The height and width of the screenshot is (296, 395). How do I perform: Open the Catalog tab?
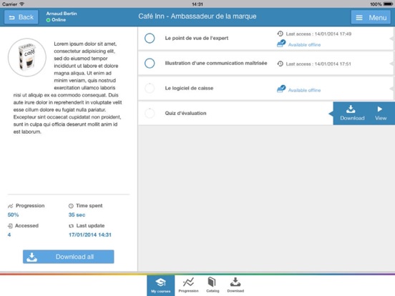click(213, 285)
